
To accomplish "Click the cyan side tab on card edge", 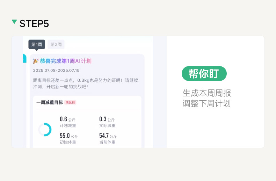I will [24, 58].
